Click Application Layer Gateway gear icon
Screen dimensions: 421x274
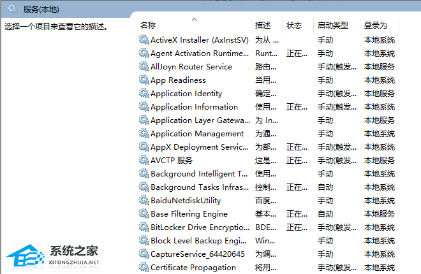click(144, 120)
